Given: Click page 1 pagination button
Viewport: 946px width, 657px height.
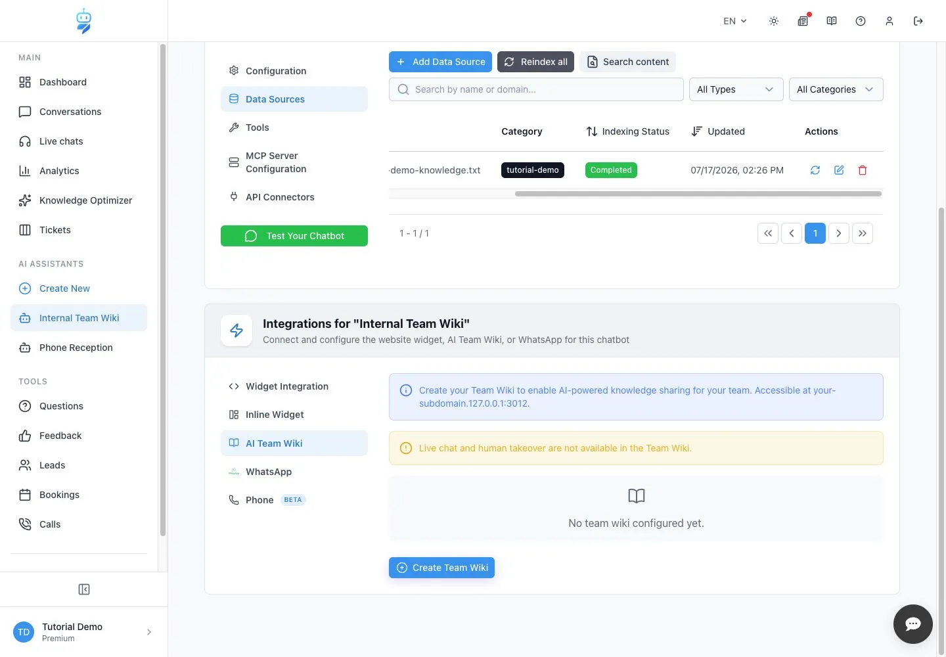Looking at the screenshot, I should (x=815, y=233).
